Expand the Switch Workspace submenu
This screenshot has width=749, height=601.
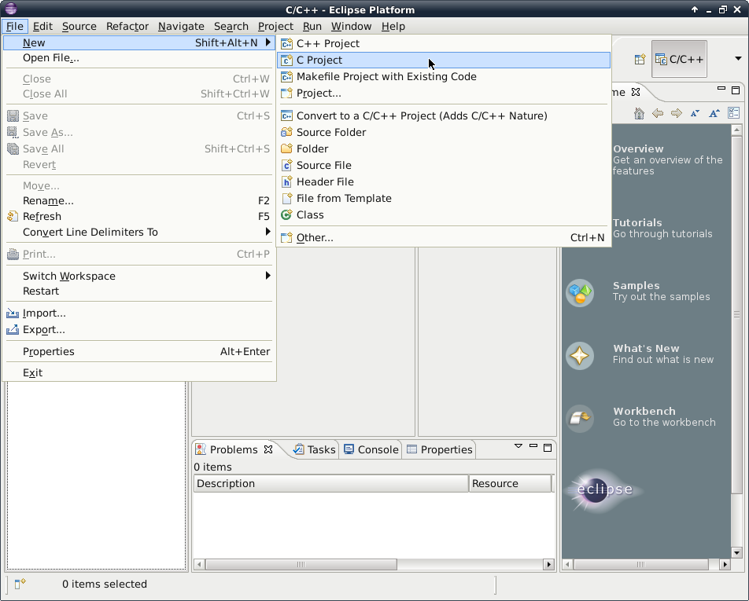pos(139,277)
